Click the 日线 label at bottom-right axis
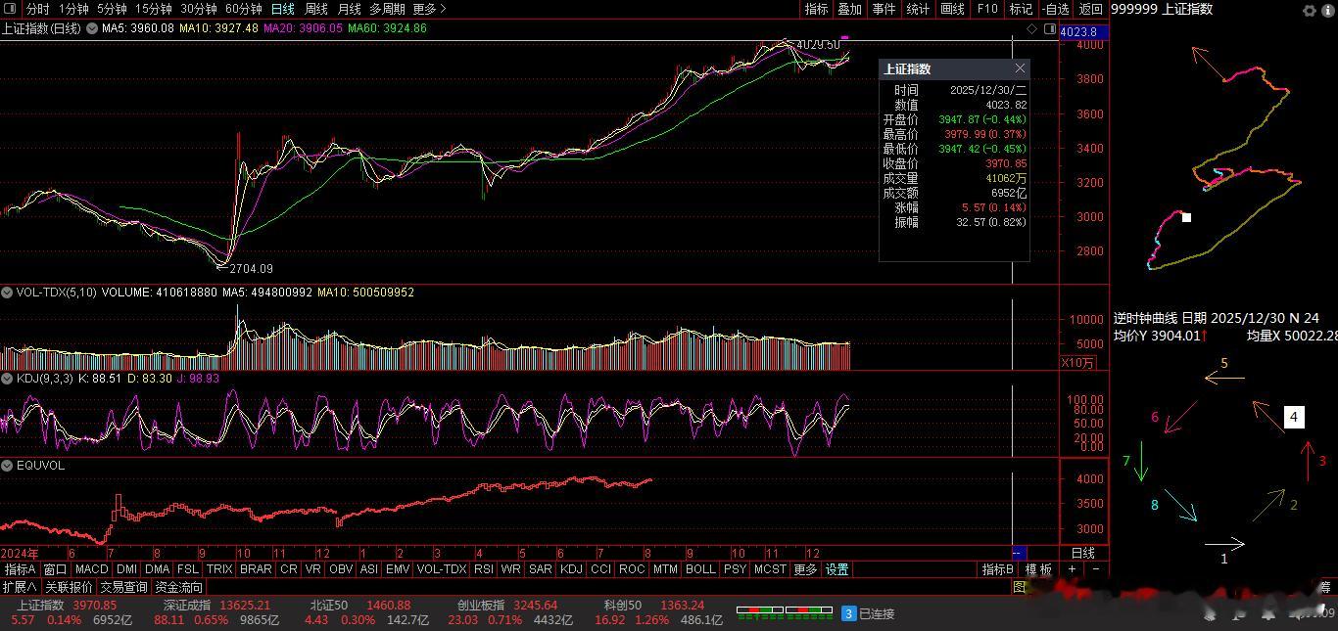The height and width of the screenshot is (631, 1338). coord(1083,553)
